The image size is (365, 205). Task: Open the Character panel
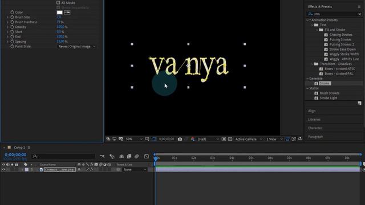click(x=315, y=128)
